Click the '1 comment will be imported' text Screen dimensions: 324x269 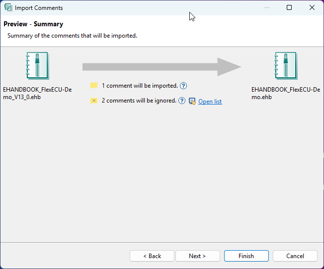pos(140,86)
